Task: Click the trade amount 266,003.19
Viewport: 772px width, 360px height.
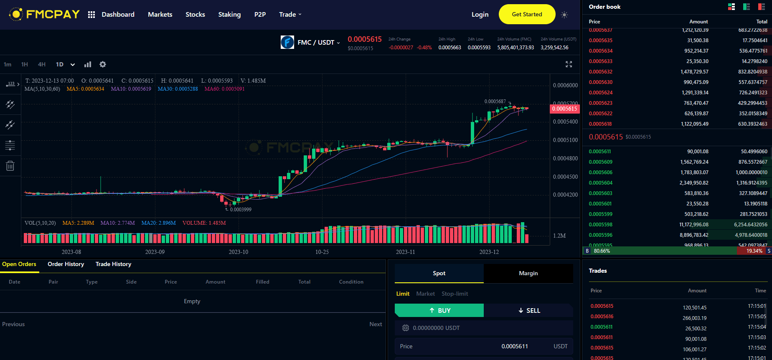Action: pos(695,318)
